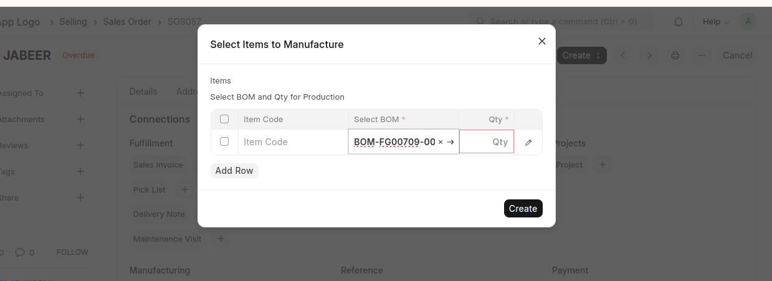The image size is (772, 281).
Task: Navigate to Sales Order breadcrumb
Action: click(127, 22)
